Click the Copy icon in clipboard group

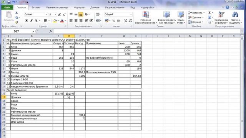[17, 17]
